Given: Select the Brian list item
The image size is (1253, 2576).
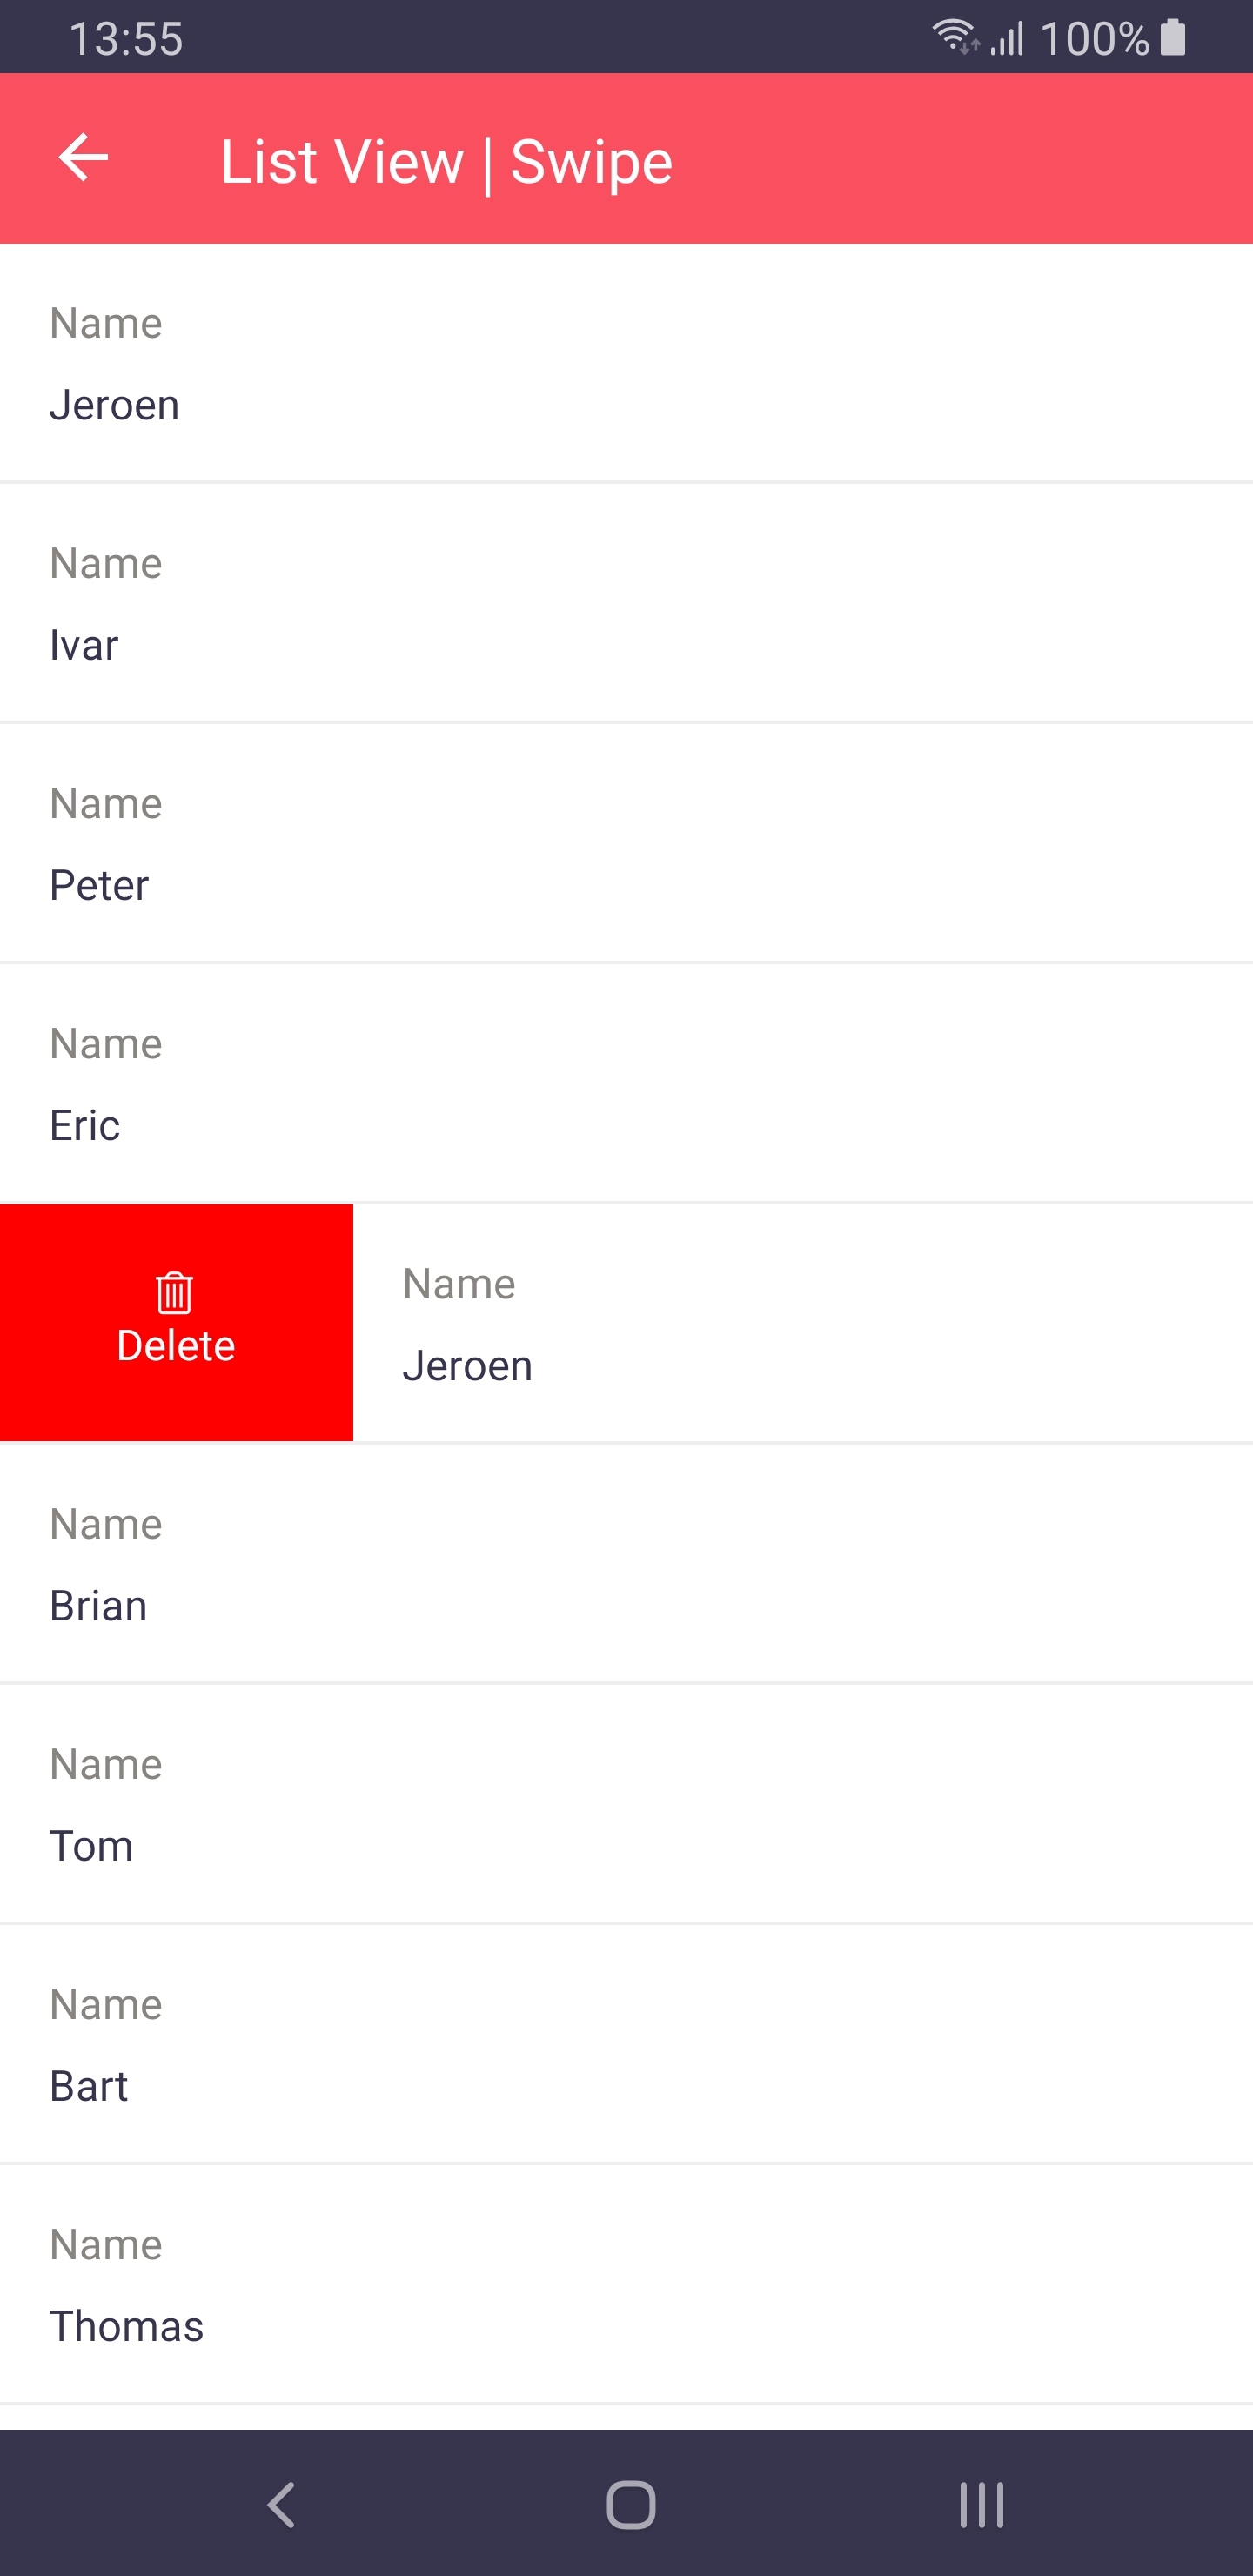Looking at the screenshot, I should [x=626, y=1564].
